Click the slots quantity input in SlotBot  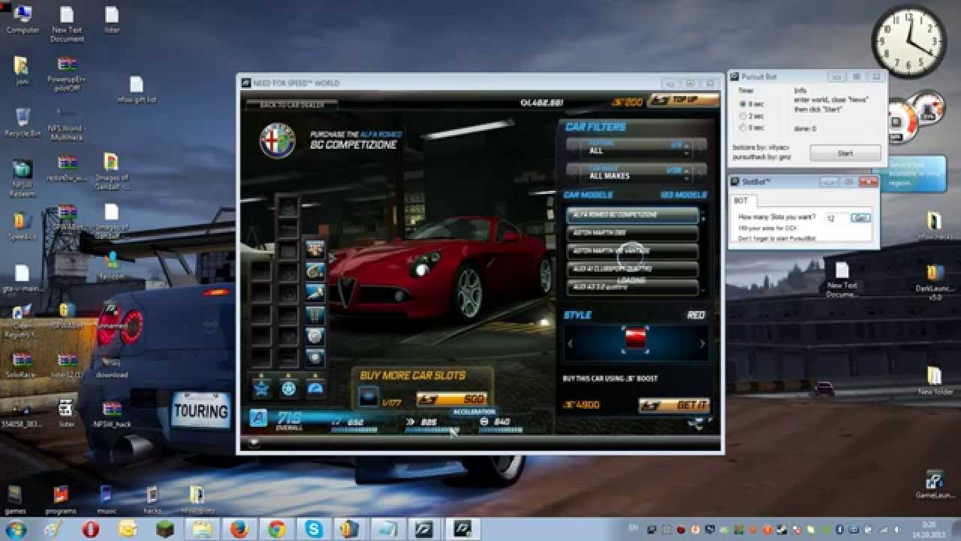(x=836, y=218)
